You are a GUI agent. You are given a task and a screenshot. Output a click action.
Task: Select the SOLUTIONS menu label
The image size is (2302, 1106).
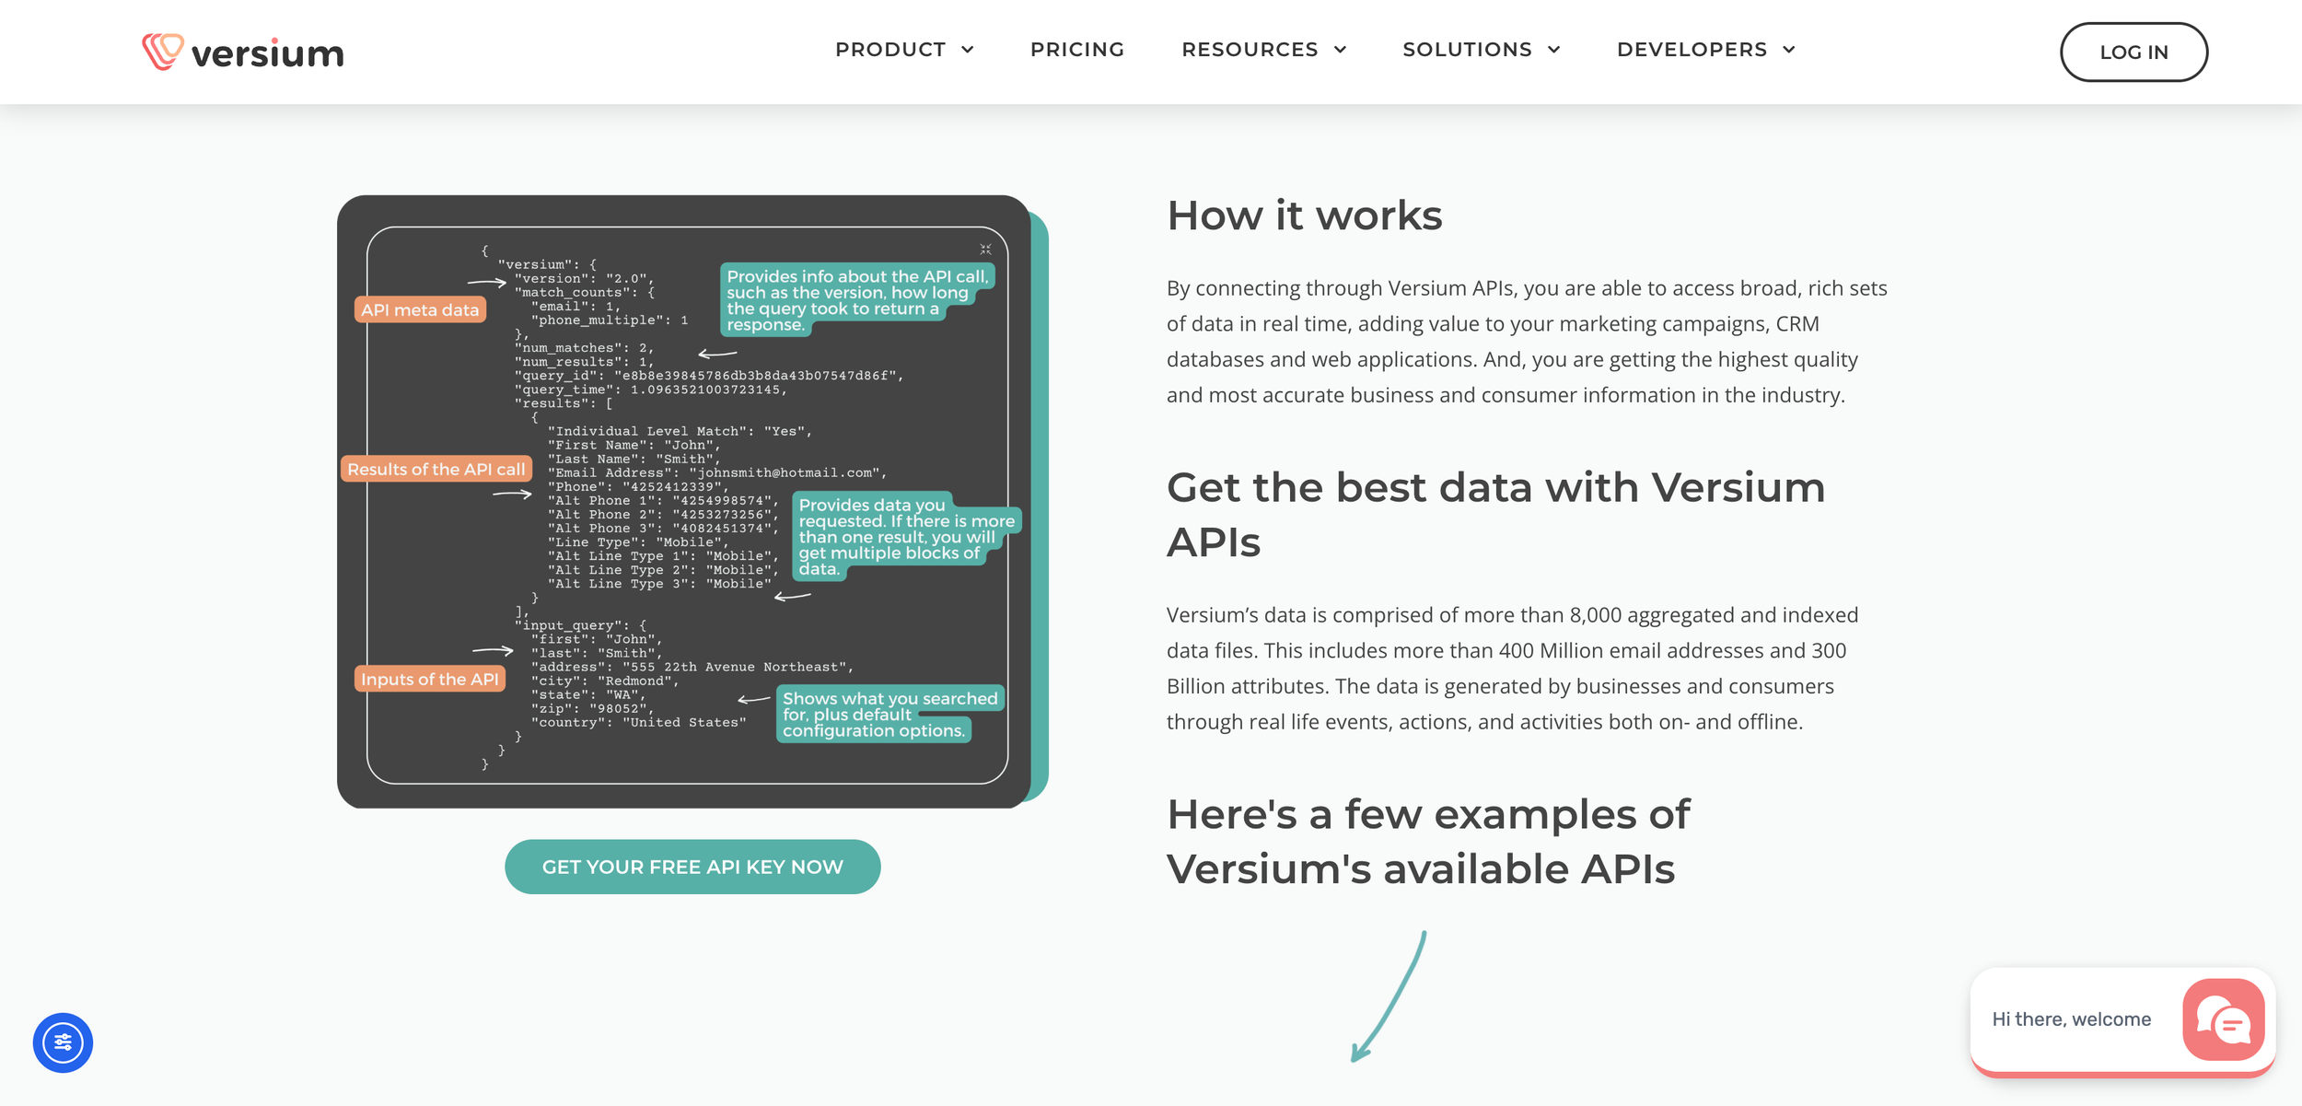click(x=1467, y=50)
